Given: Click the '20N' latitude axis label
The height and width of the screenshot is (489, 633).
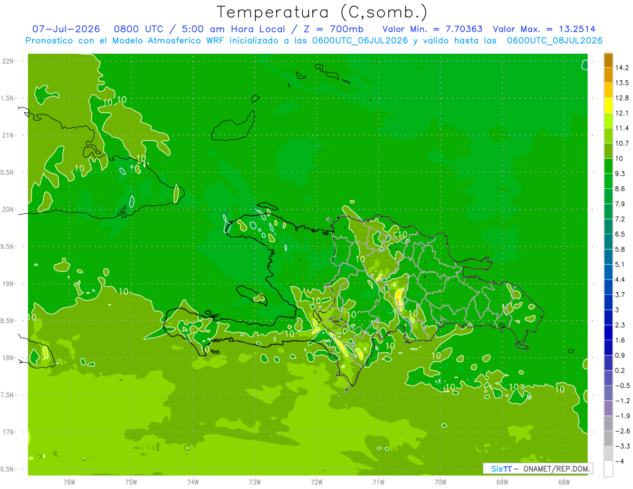Looking at the screenshot, I should [9, 209].
